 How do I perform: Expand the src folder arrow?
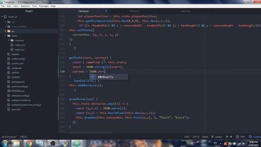[x=5, y=31]
